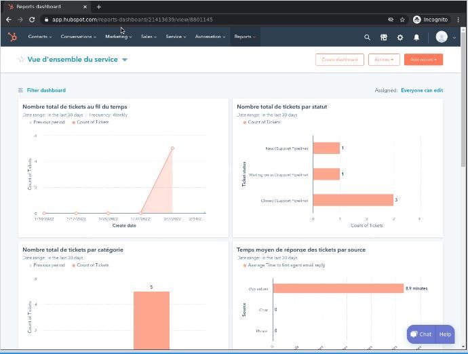Bookmark this page with browser star
468x354 pixels.
pyautogui.click(x=402, y=20)
